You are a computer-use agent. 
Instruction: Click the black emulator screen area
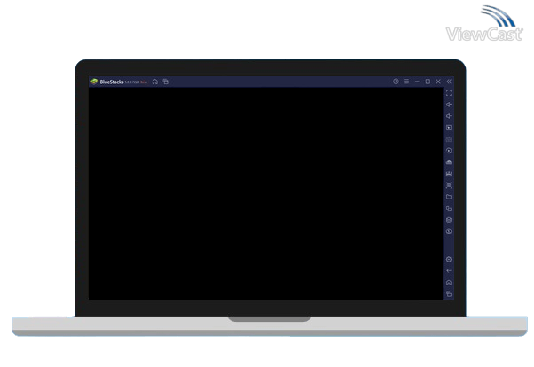click(266, 193)
